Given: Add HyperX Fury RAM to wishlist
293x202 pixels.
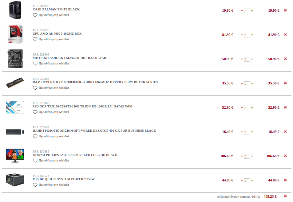Looking at the screenshot, I should click(x=51, y=88).
